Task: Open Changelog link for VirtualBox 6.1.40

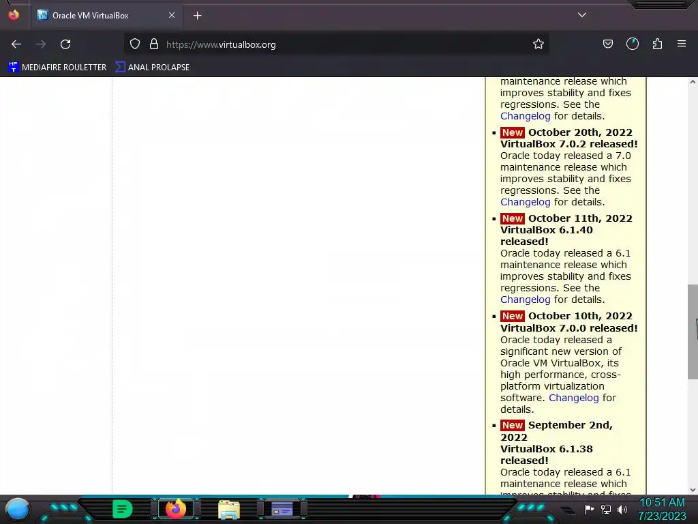Action: [x=526, y=300]
